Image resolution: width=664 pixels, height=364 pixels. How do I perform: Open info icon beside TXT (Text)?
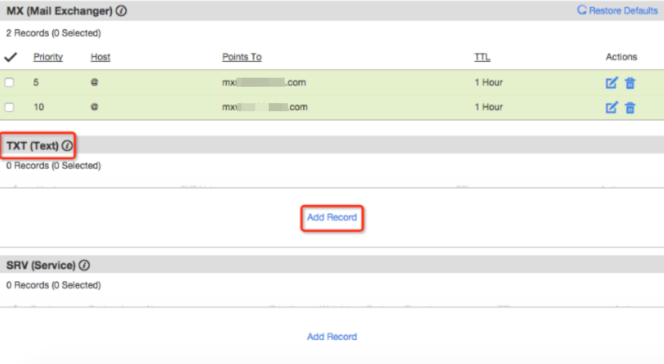67,146
